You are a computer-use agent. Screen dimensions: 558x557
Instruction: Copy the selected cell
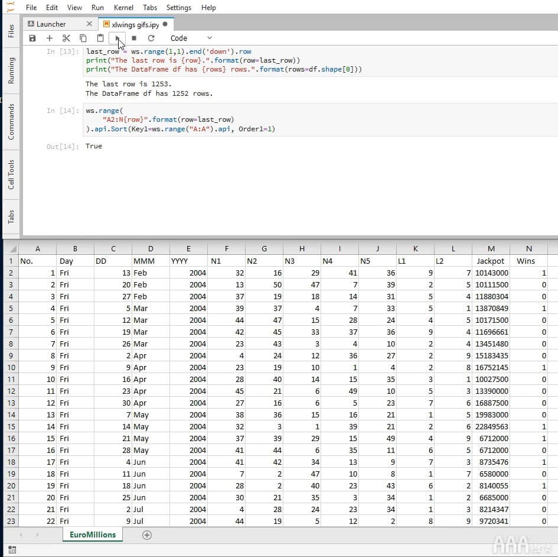(x=83, y=38)
